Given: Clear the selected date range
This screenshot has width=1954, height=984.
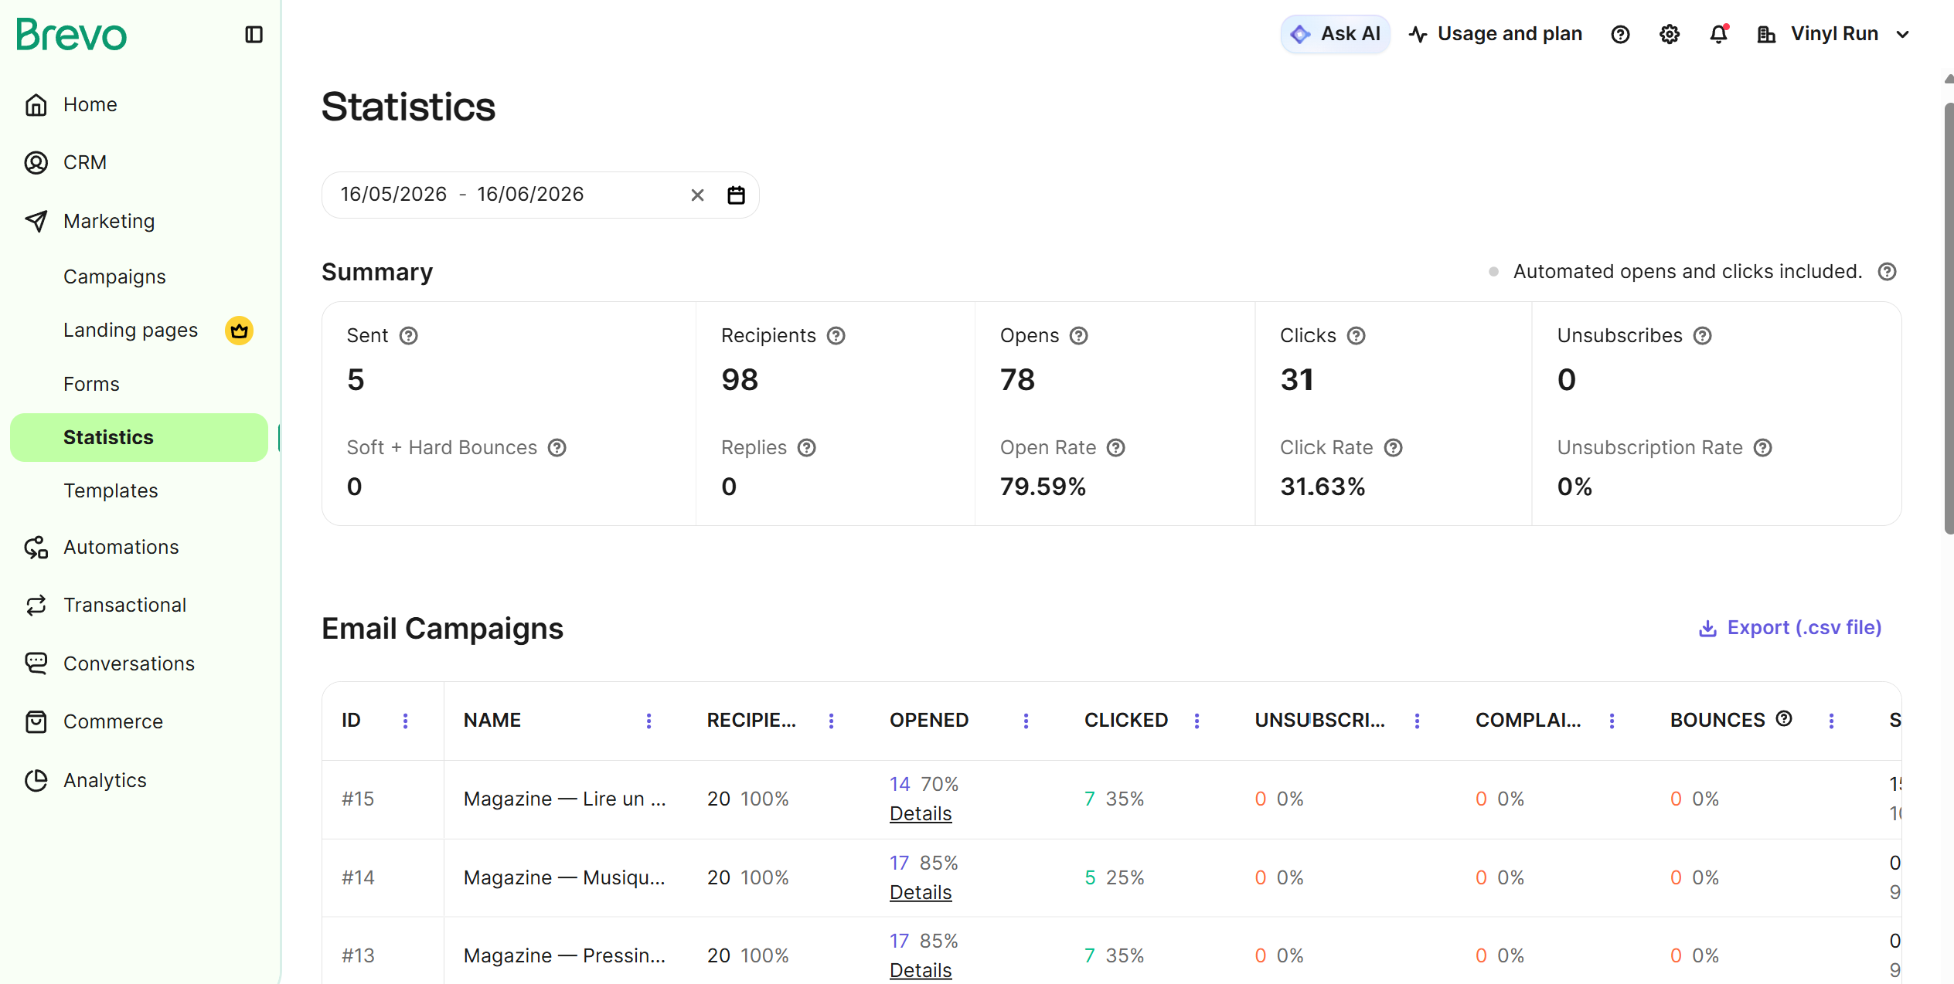Looking at the screenshot, I should point(697,195).
